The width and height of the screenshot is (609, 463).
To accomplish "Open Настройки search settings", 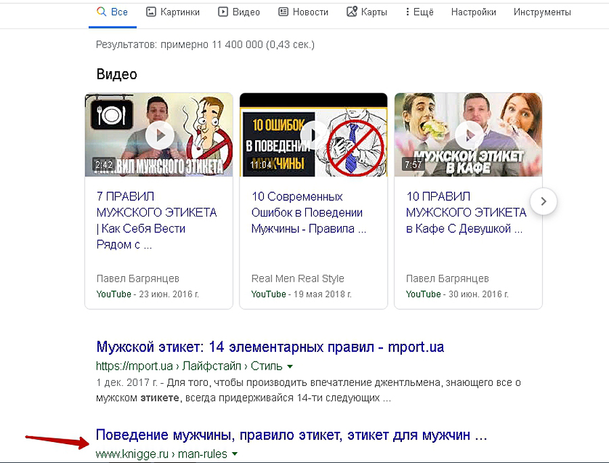I will pos(474,12).
